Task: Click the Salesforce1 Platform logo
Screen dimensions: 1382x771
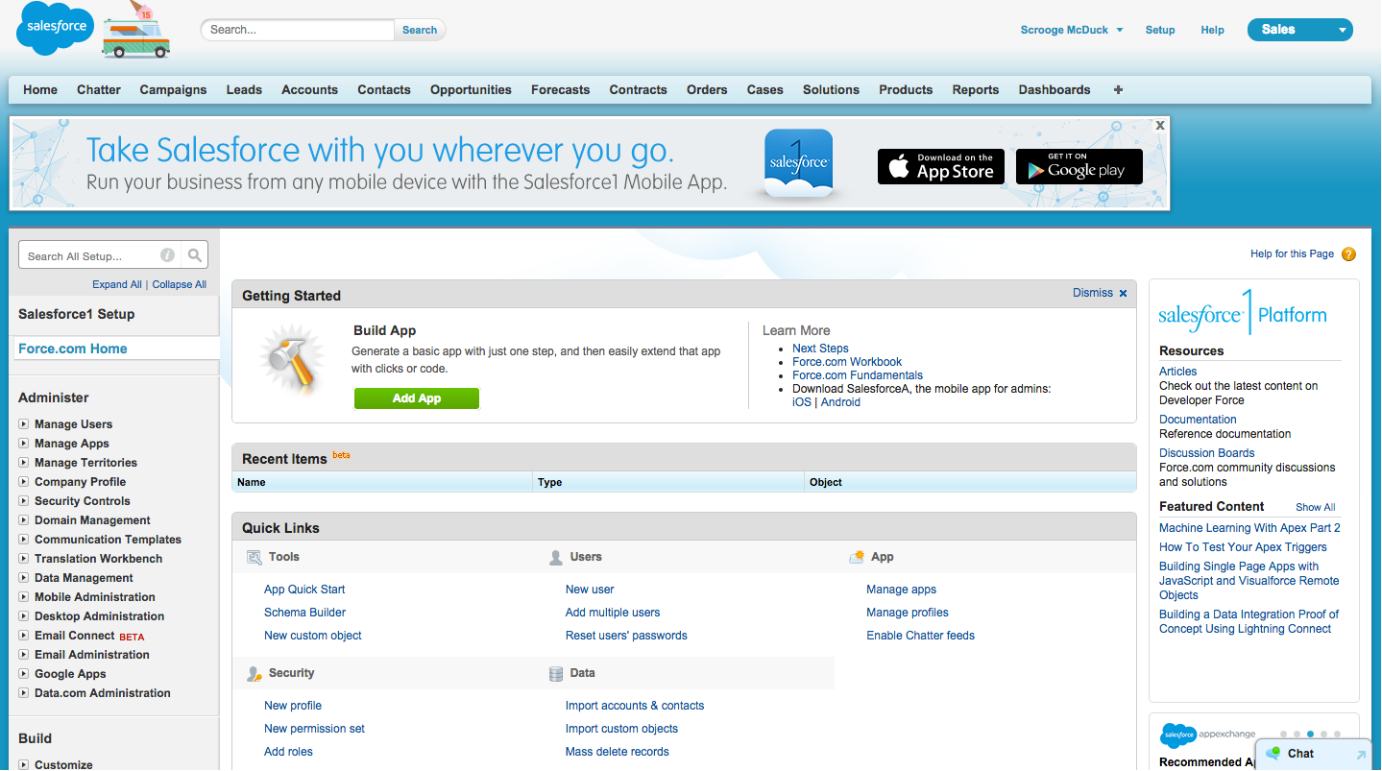Action: pos(1243,313)
